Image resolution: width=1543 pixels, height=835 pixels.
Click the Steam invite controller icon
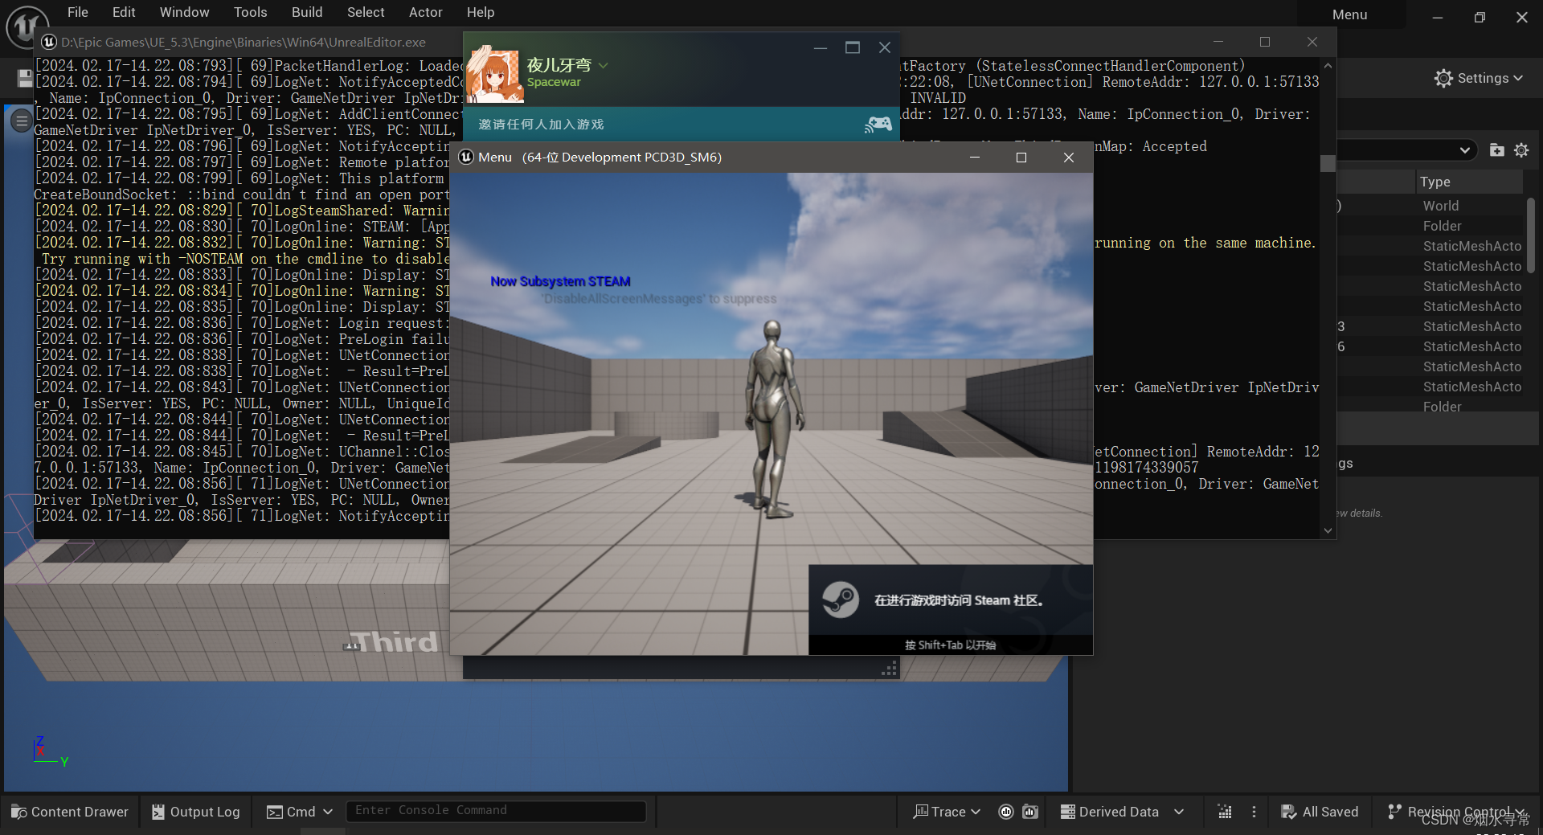pos(878,124)
